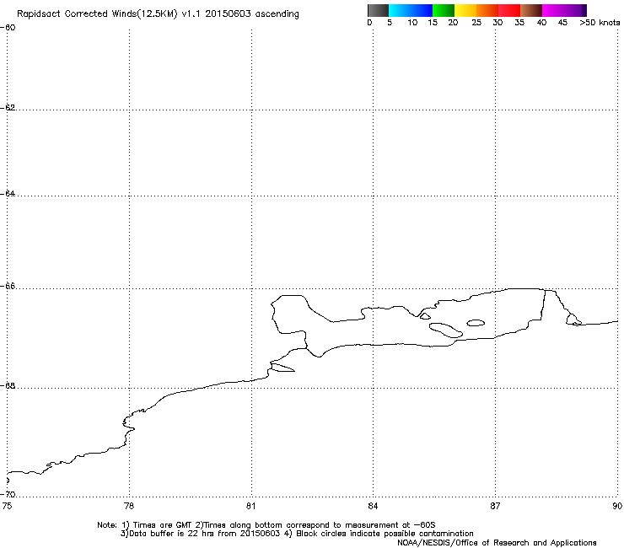Click the note 'Times are GMT'
The width and height of the screenshot is (624, 548).
162,525
